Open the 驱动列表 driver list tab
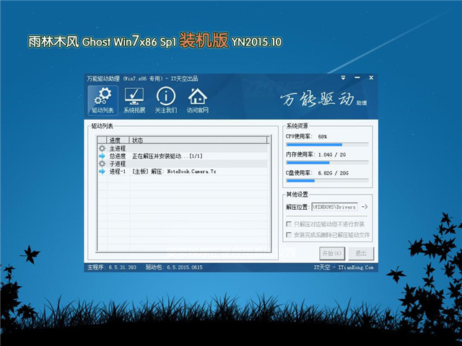 coord(103,101)
